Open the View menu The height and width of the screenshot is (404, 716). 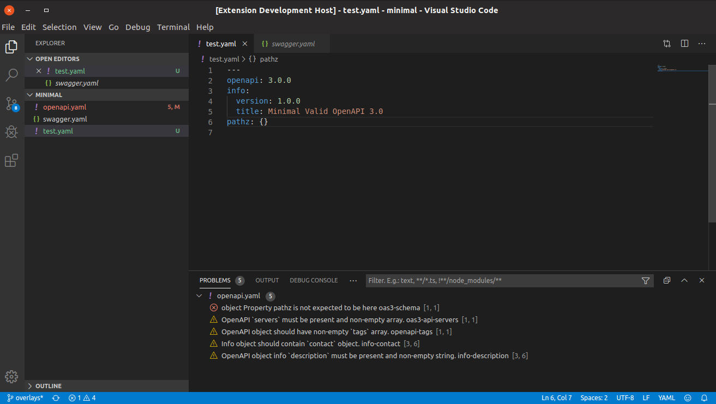[x=93, y=27]
